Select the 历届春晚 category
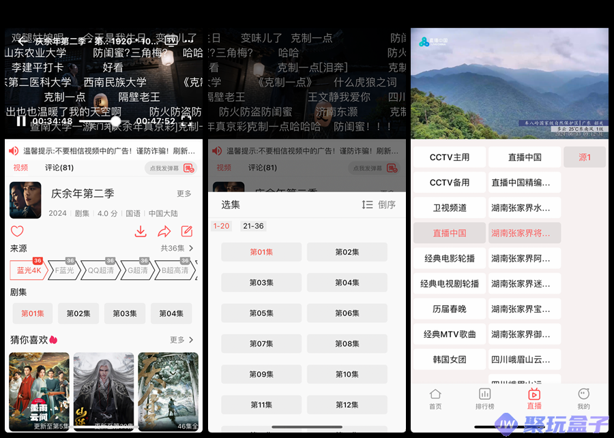This screenshot has width=614, height=438. click(450, 309)
